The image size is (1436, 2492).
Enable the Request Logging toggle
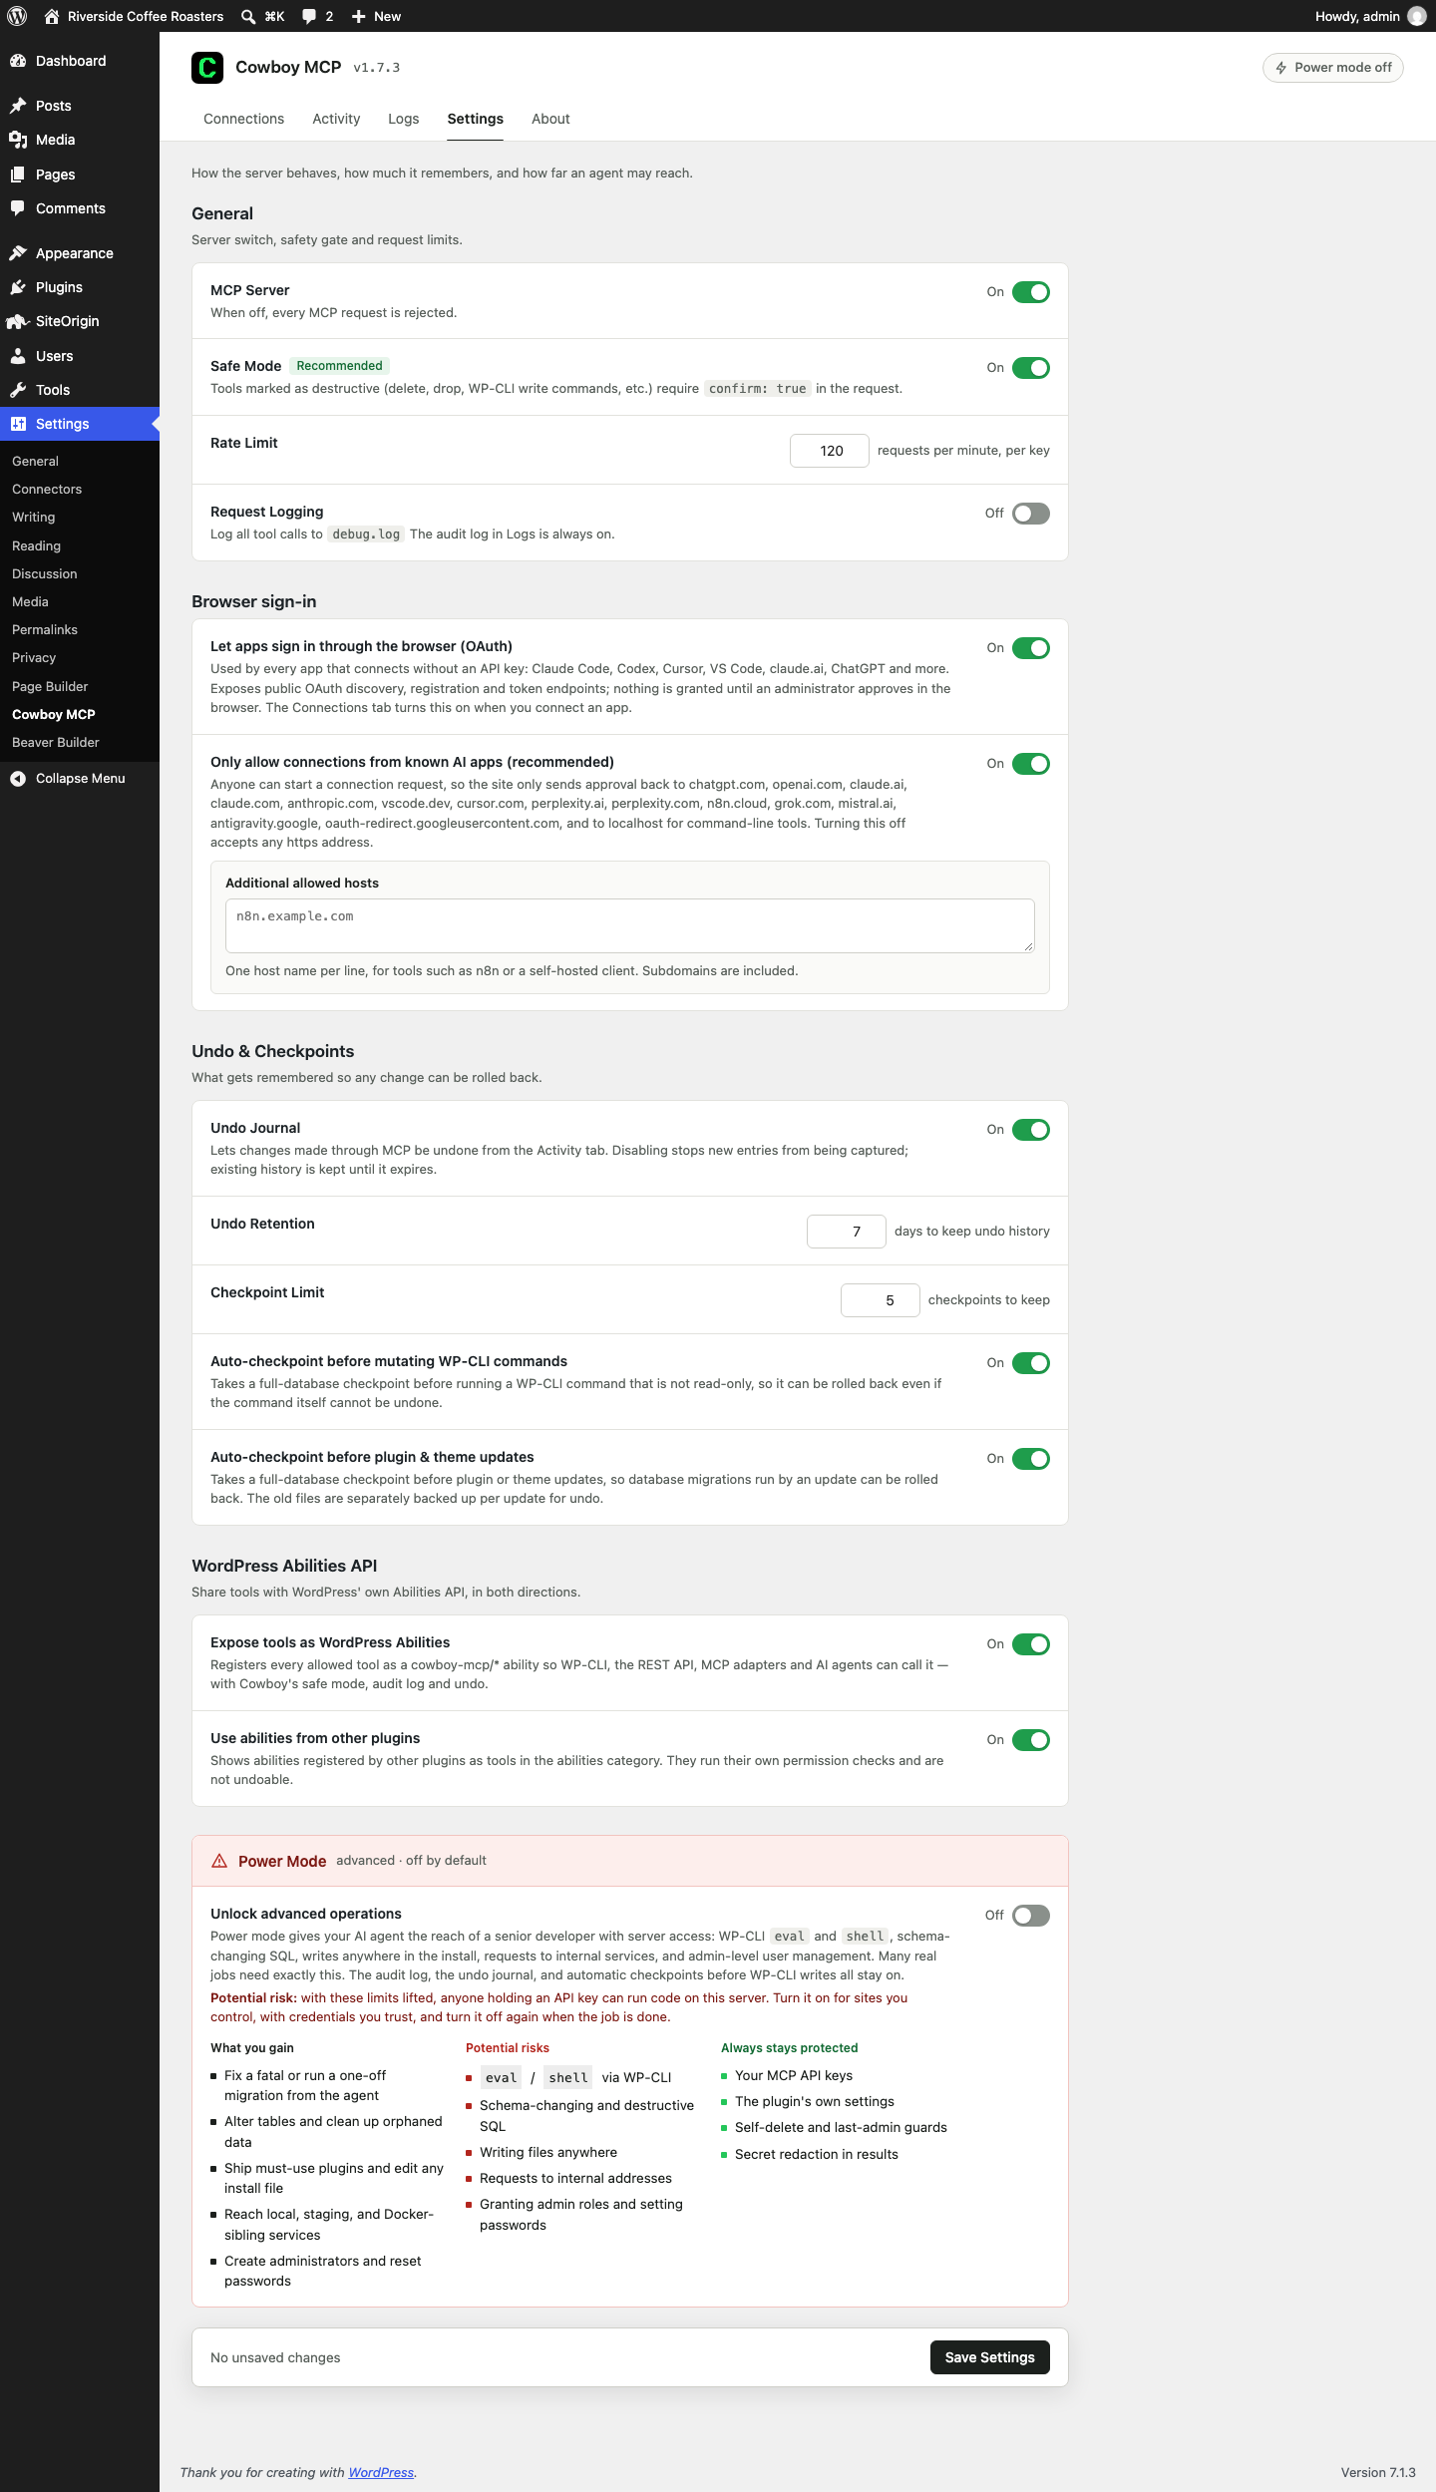[1031, 514]
